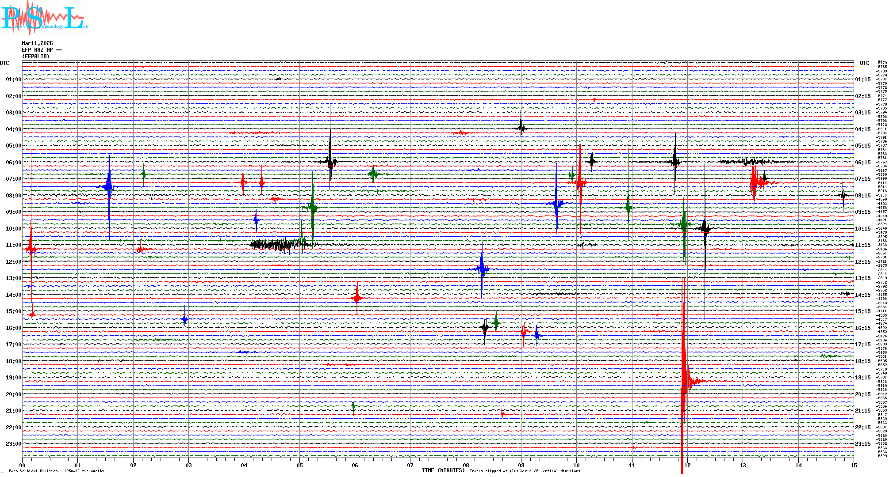Click the vertical division microvolts note
This screenshot has height=477, width=889.
(56, 471)
